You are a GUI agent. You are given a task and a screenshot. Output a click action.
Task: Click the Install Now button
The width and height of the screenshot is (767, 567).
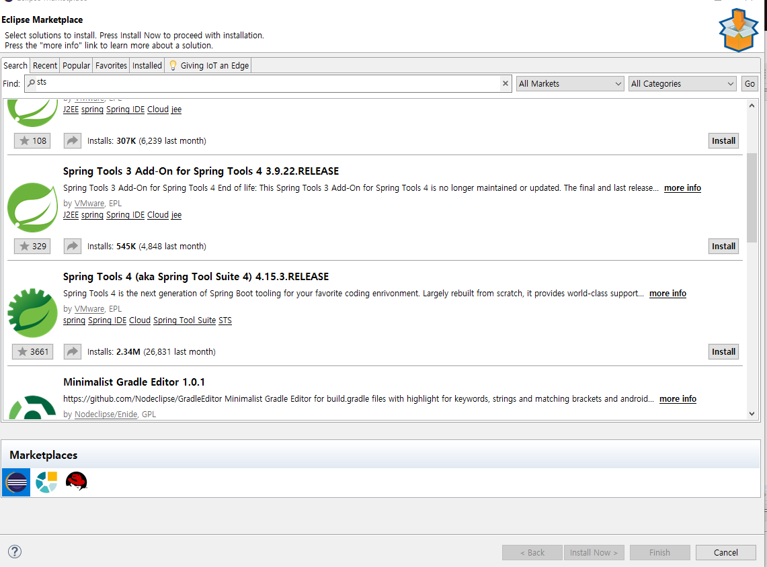tap(594, 552)
